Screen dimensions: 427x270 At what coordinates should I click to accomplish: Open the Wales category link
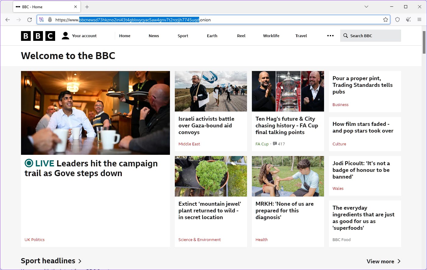[x=338, y=188]
